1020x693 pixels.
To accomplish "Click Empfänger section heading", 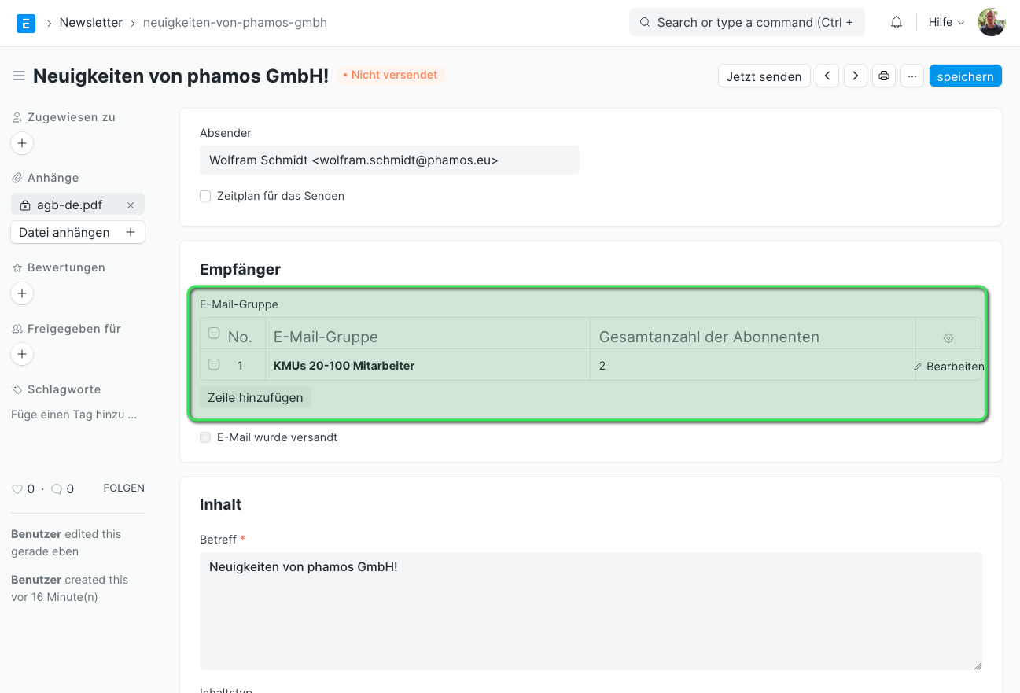I will 240,269.
